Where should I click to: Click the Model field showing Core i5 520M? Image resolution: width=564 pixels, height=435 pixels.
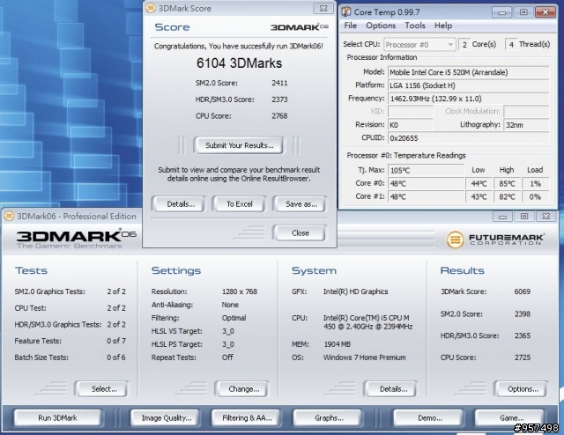pyautogui.click(x=468, y=72)
